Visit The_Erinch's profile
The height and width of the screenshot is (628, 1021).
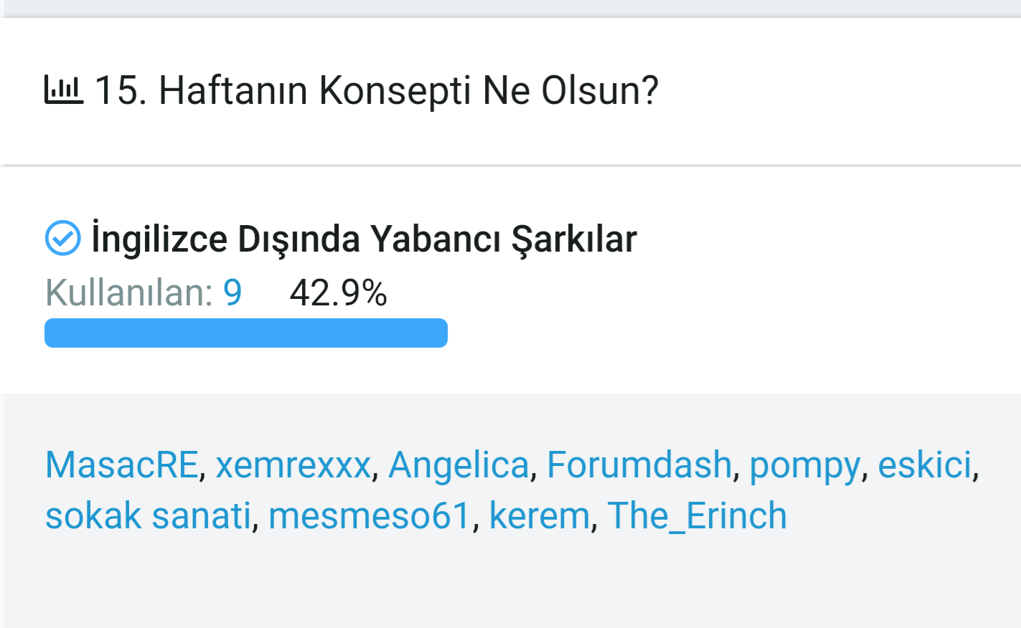pyautogui.click(x=697, y=516)
